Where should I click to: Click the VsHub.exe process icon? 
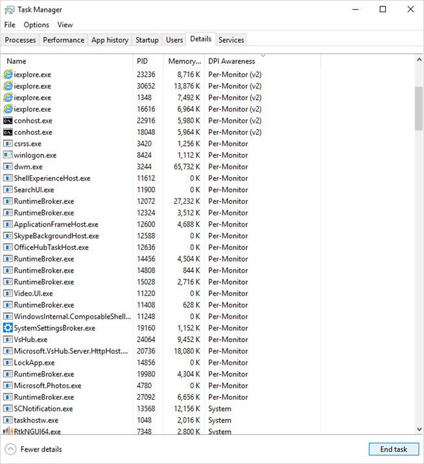coord(8,339)
